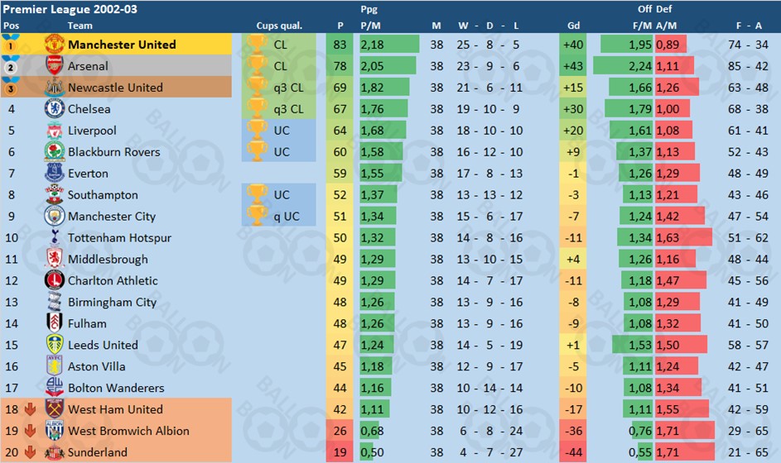Screen dimensions: 781x463
Task: Select the Tottenham Hotspur cockerel logo
Action: coord(55,237)
